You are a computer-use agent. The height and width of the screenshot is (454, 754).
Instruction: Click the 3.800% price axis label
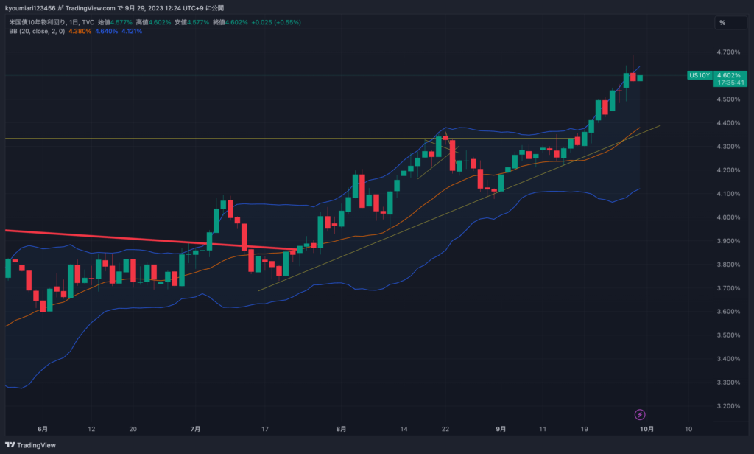click(x=728, y=265)
